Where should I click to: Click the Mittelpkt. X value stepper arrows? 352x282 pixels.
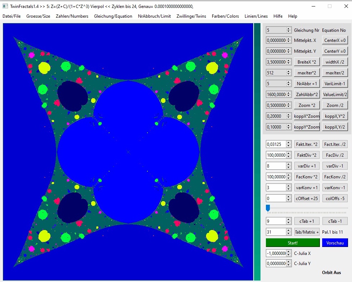click(x=289, y=40)
